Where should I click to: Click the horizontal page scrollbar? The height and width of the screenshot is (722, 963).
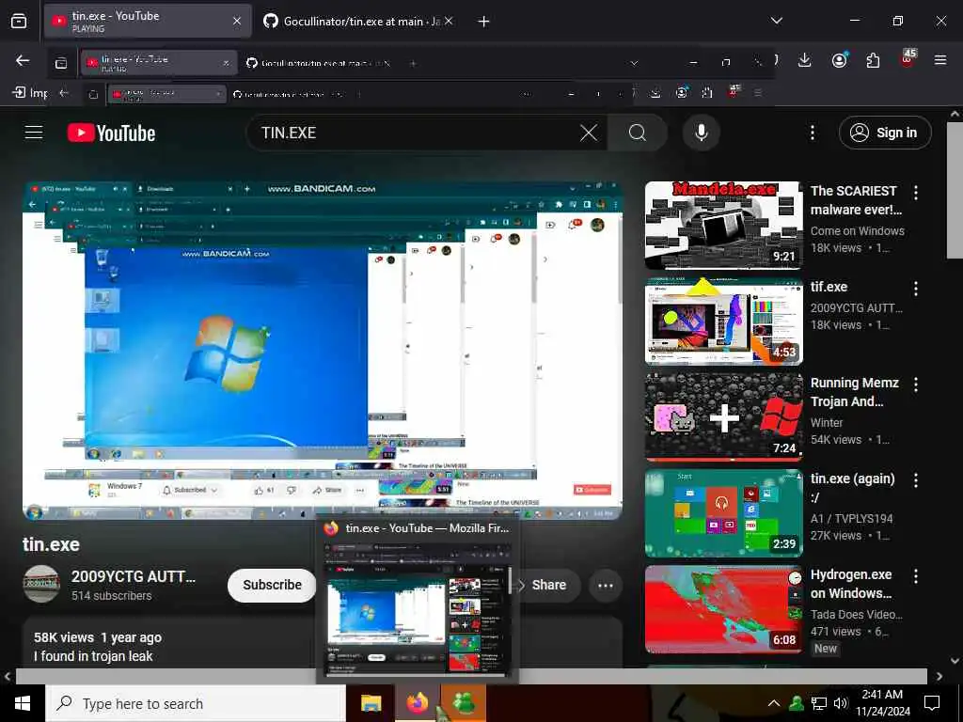pos(471,676)
